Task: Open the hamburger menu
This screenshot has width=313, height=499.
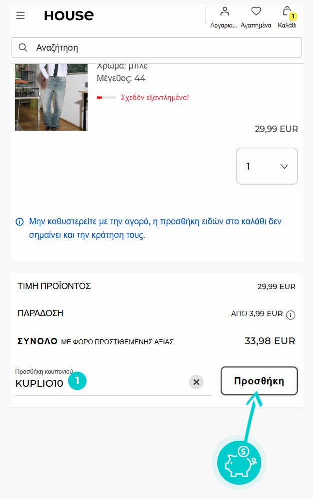Action: coord(20,16)
